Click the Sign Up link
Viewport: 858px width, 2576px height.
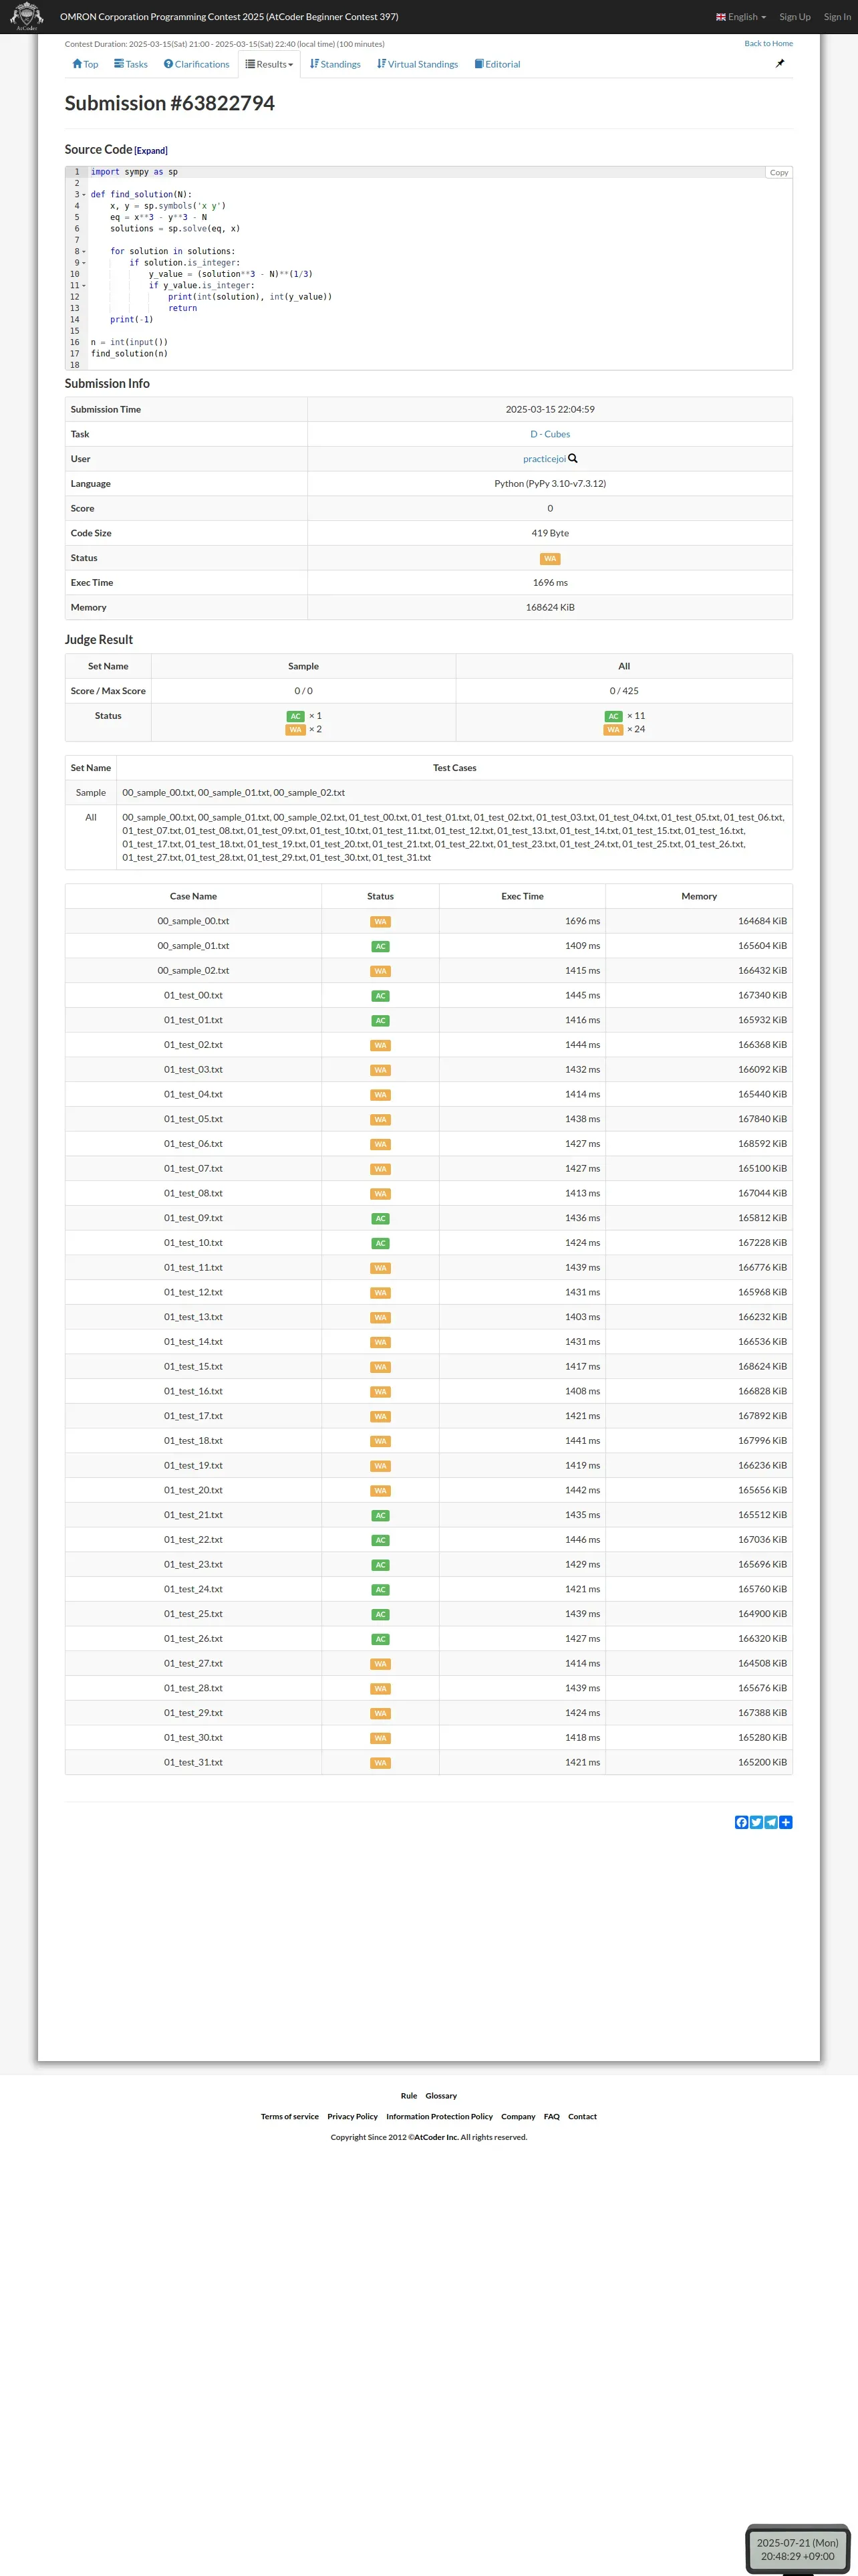pos(795,17)
